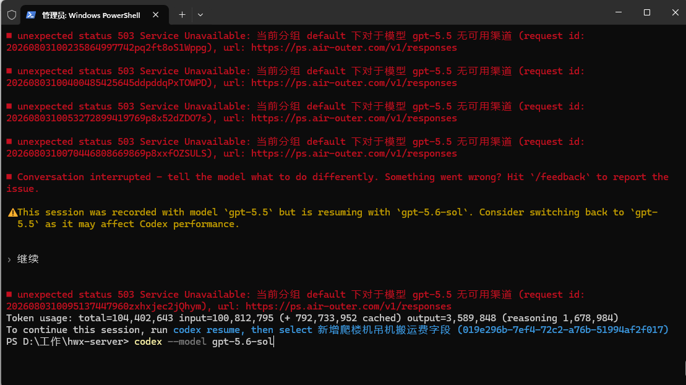Expand the new tab profile dropdown

[x=200, y=15]
